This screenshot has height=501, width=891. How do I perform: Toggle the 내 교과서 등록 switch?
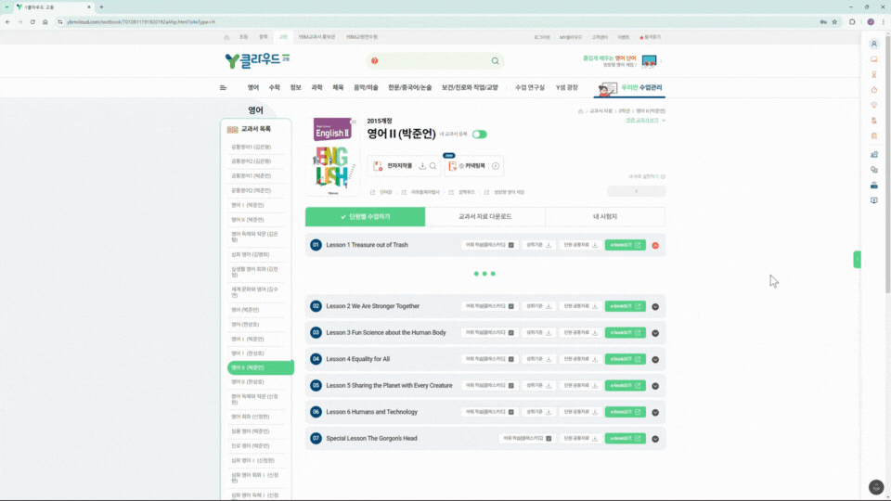(x=479, y=135)
